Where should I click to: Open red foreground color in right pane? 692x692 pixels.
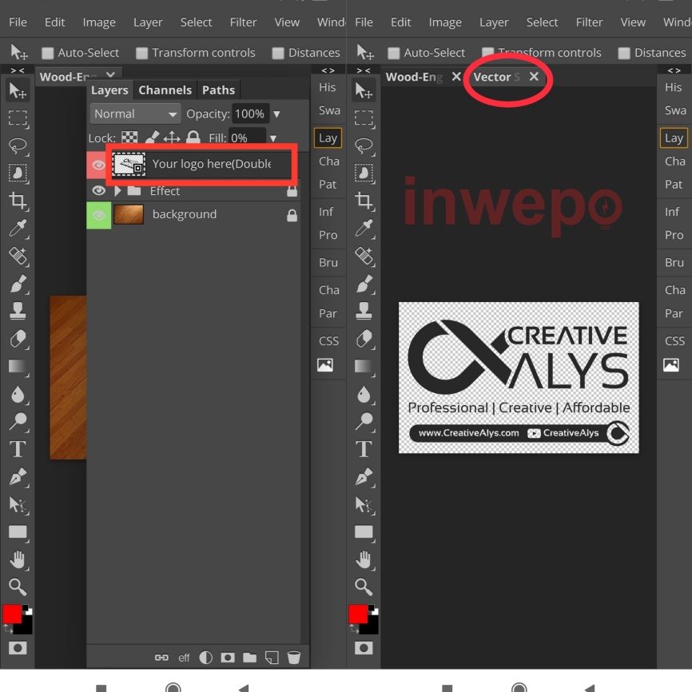(x=357, y=614)
